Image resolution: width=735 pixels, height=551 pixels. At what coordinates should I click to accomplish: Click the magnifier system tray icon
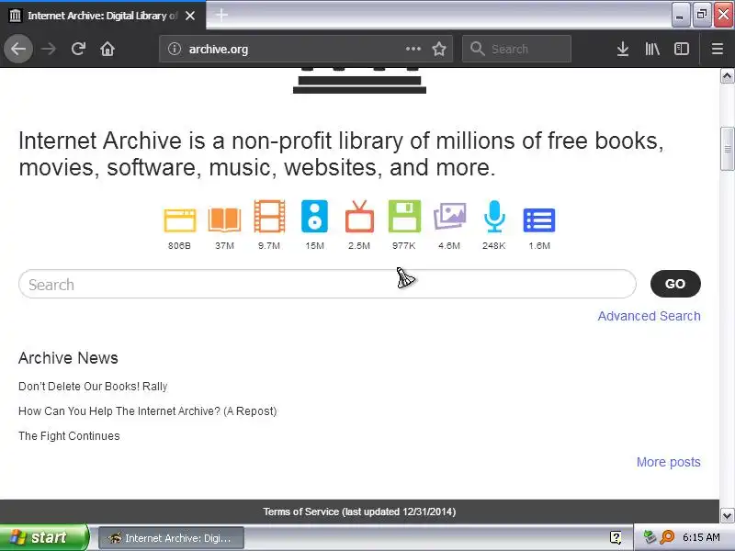click(x=667, y=537)
